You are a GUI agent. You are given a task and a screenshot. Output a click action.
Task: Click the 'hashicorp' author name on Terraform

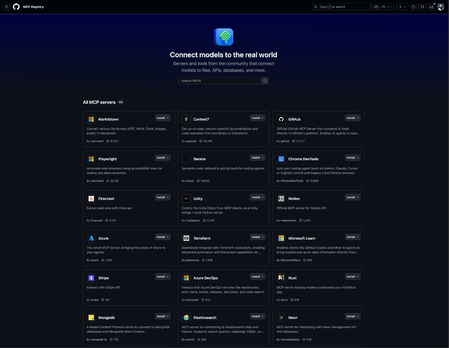192,260
